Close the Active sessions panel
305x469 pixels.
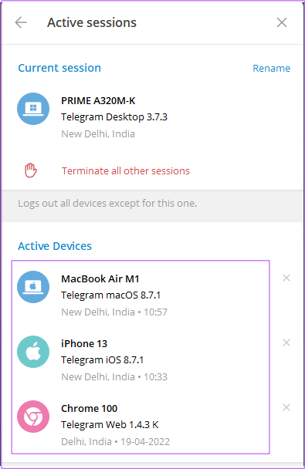(x=282, y=22)
